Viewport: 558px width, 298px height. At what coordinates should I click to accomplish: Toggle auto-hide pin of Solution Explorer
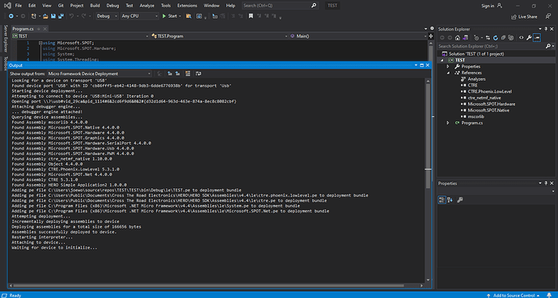[x=546, y=29]
